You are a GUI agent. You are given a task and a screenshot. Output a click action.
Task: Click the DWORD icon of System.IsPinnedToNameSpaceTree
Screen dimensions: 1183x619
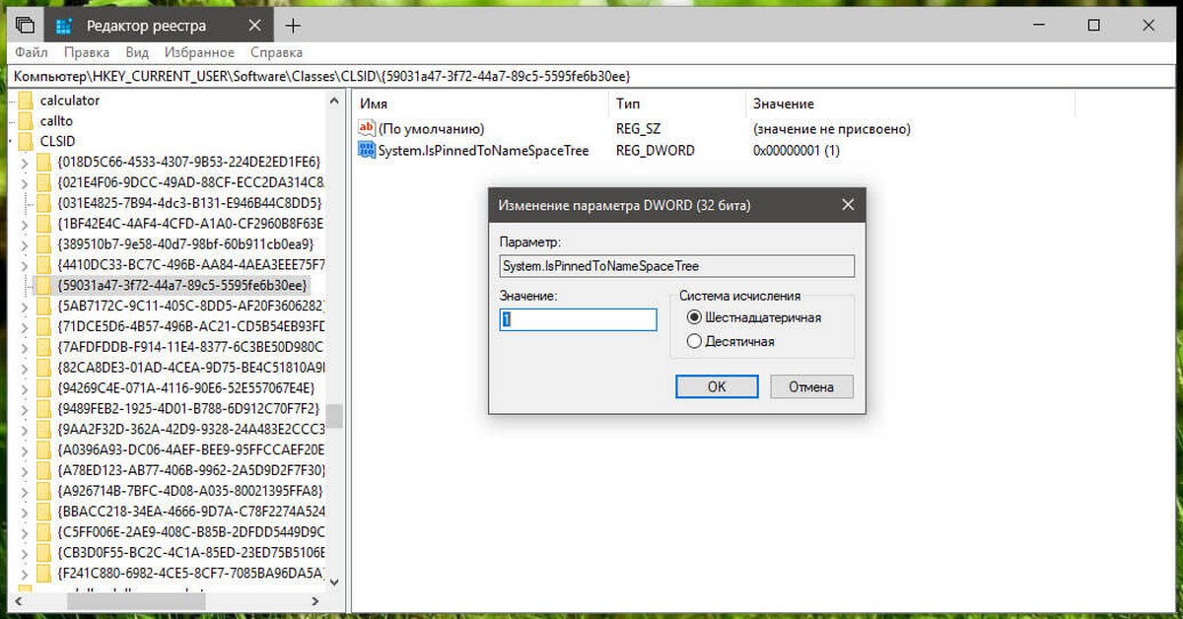pos(366,150)
